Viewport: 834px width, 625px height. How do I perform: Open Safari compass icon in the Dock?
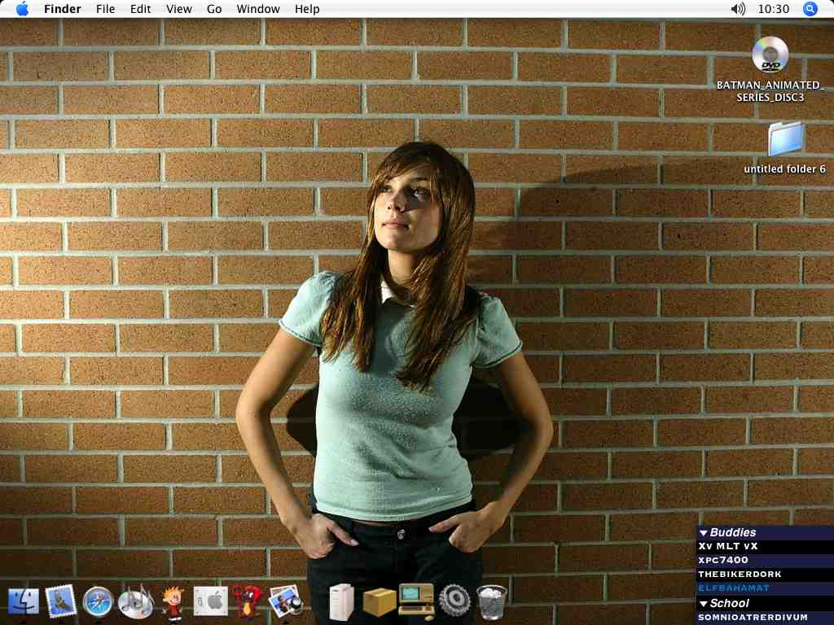tap(99, 602)
